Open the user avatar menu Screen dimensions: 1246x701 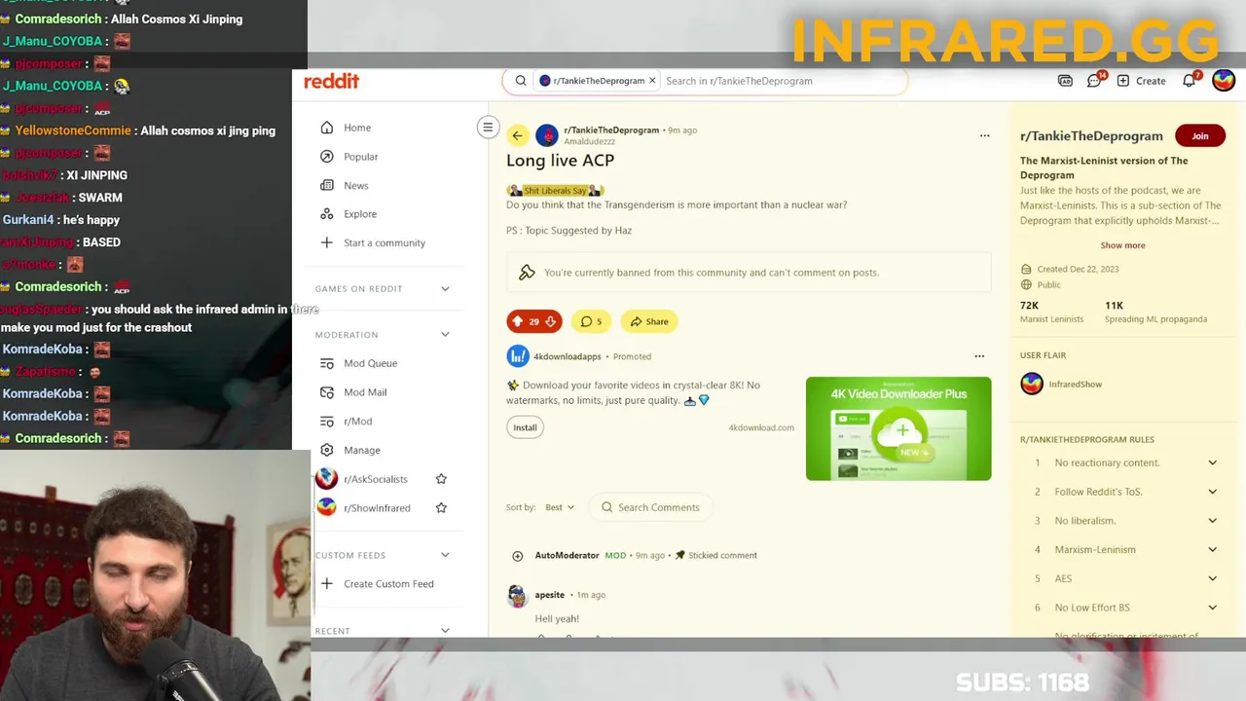[1224, 81]
